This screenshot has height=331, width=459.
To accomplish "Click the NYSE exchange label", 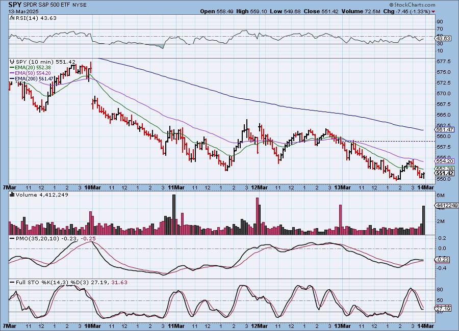I will 80,5.
